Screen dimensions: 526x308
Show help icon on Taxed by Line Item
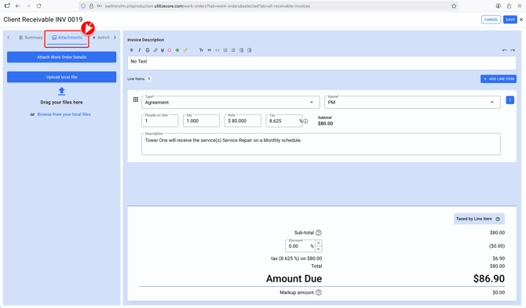coord(498,219)
